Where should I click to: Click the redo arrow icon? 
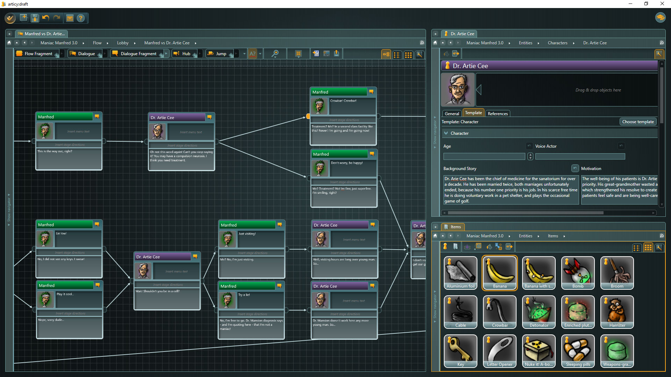tap(57, 17)
